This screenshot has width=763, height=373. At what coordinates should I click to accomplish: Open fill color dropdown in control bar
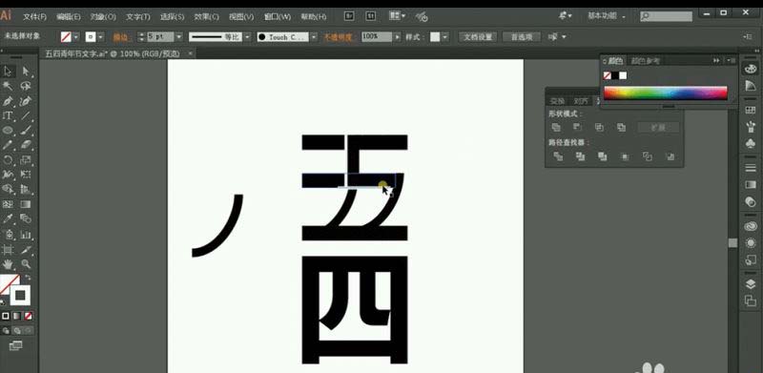pos(76,37)
